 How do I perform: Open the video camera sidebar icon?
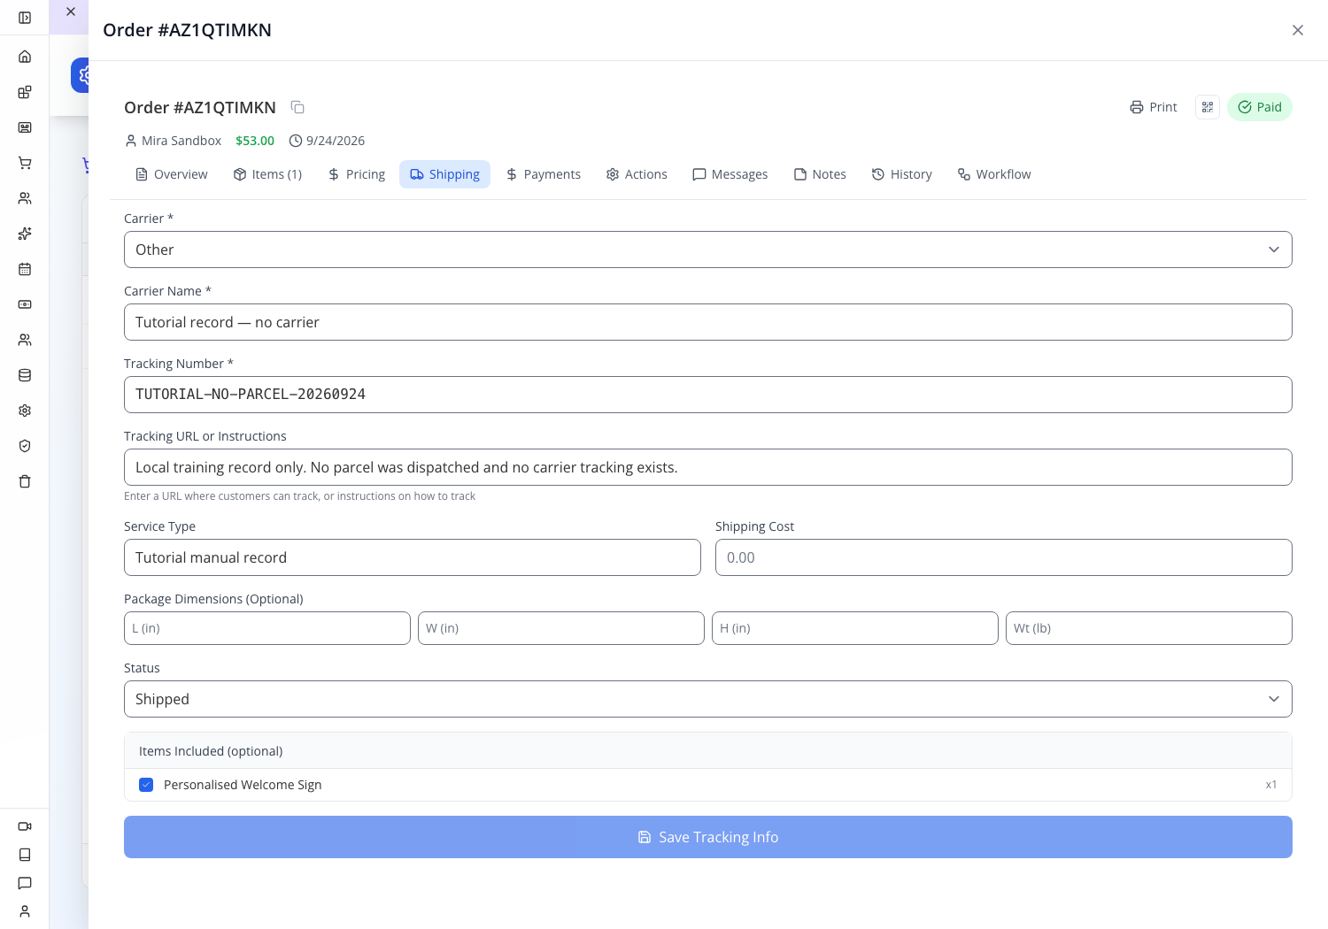[25, 826]
